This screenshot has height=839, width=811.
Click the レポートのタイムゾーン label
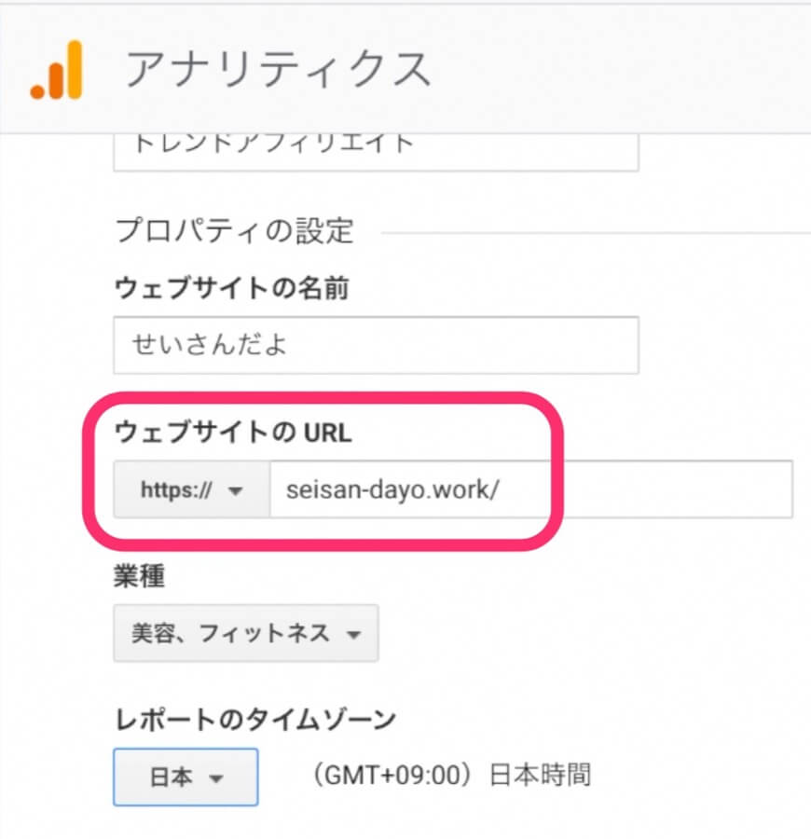pos(254,719)
